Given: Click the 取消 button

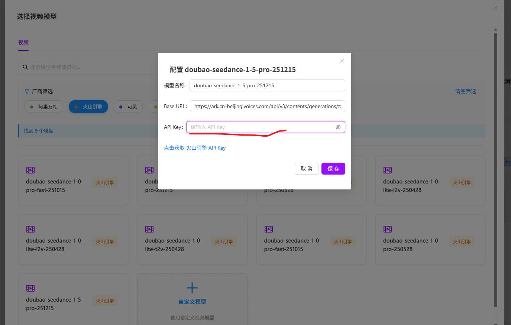Looking at the screenshot, I should 307,169.
